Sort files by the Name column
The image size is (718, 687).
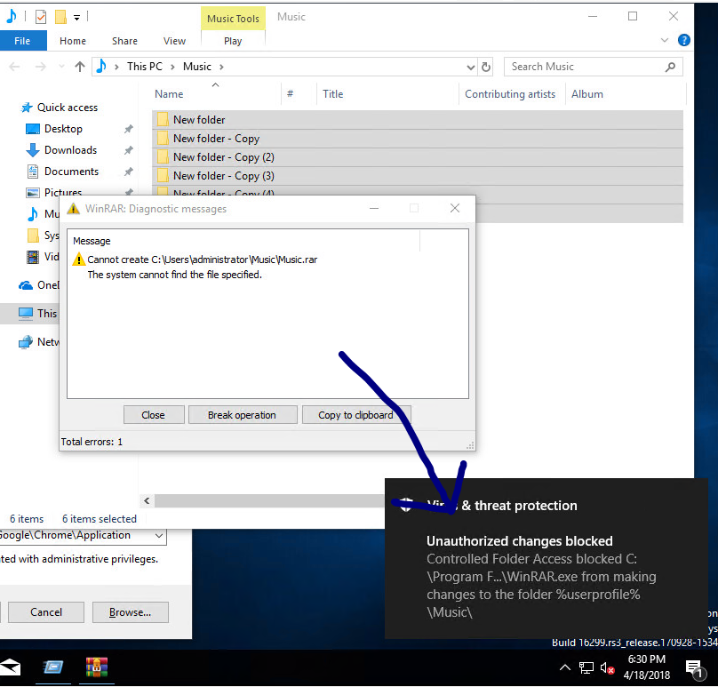pos(169,94)
